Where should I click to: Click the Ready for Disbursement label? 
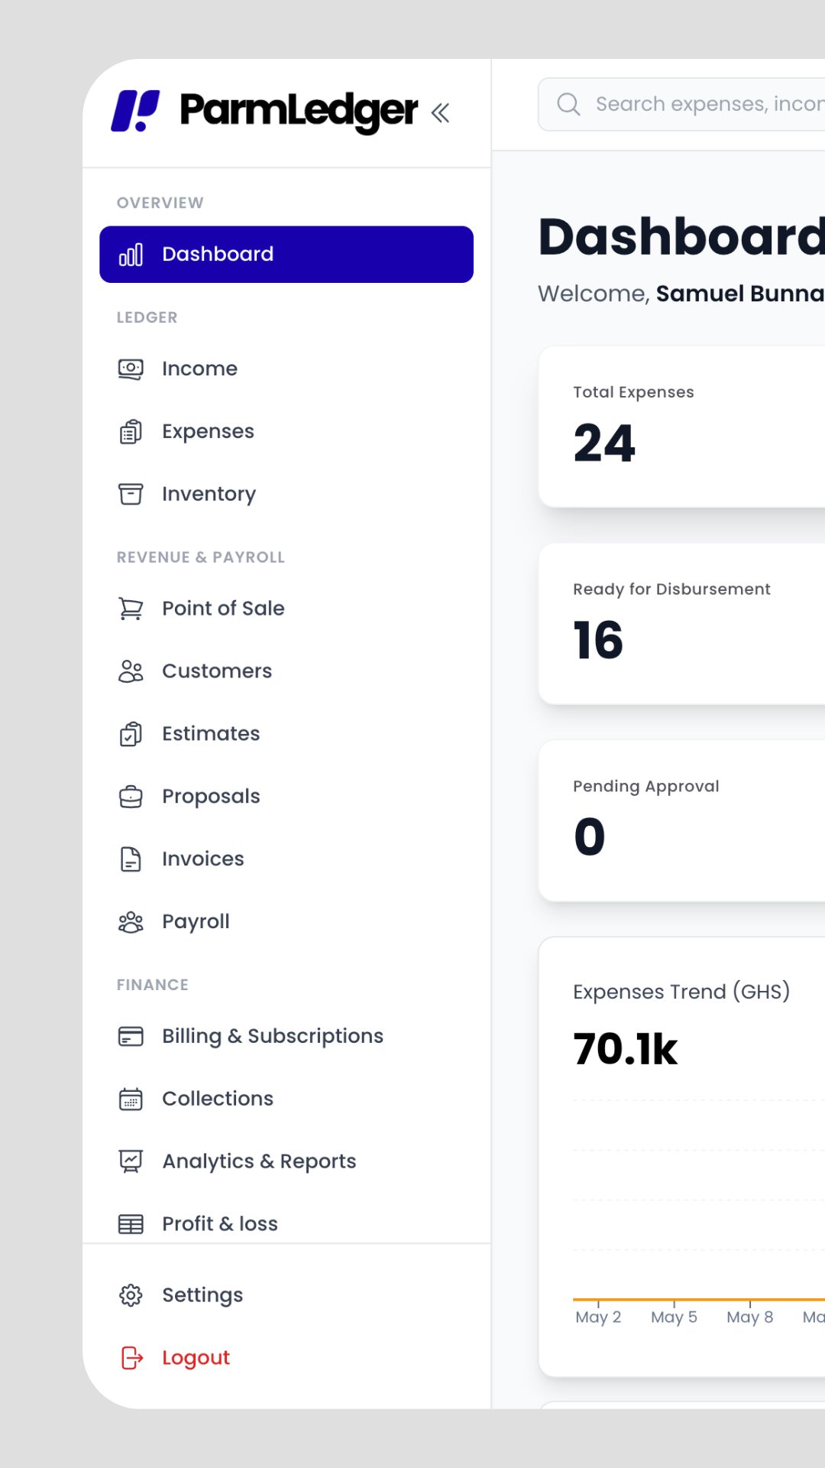pyautogui.click(x=671, y=589)
